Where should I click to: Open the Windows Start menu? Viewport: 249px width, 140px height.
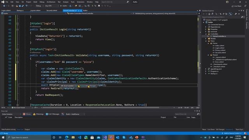[x=3, y=137]
